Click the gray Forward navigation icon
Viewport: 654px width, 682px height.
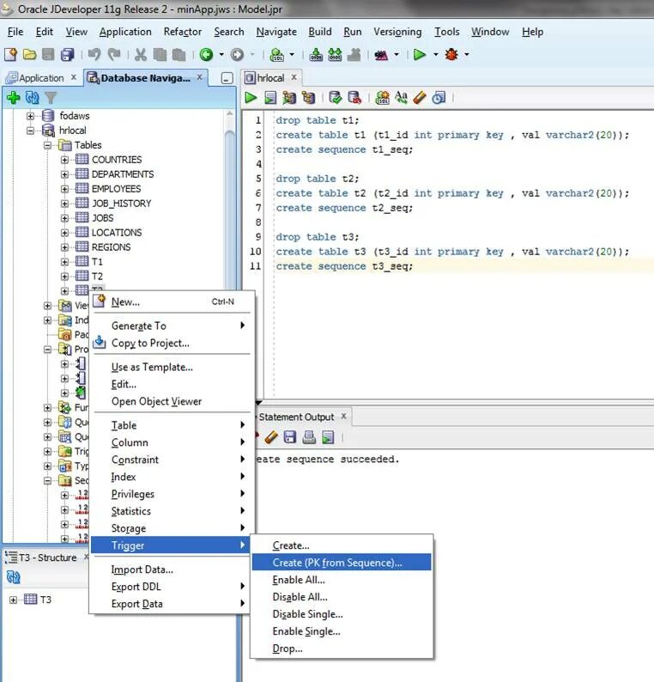click(237, 54)
